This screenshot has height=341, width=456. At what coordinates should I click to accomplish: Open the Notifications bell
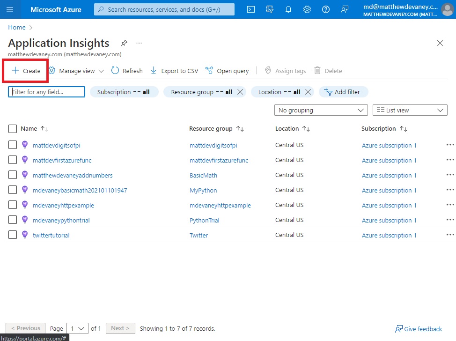pos(288,9)
